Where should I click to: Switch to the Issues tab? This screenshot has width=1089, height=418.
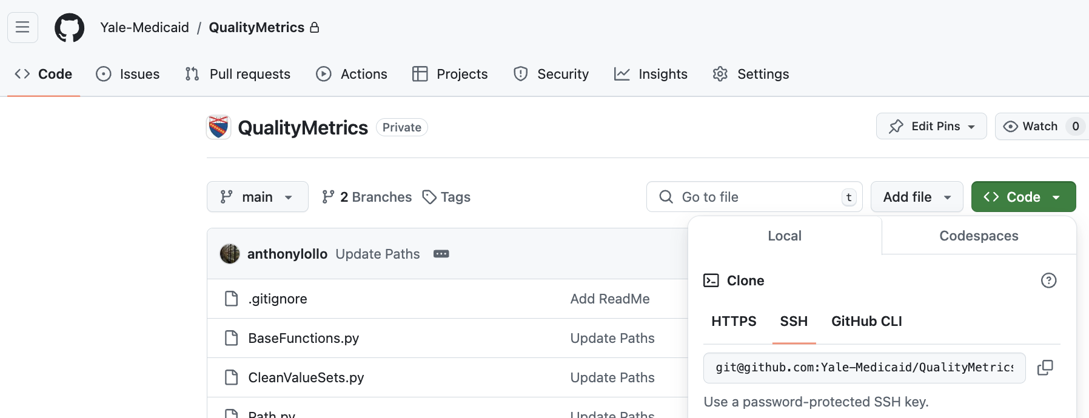tap(128, 74)
